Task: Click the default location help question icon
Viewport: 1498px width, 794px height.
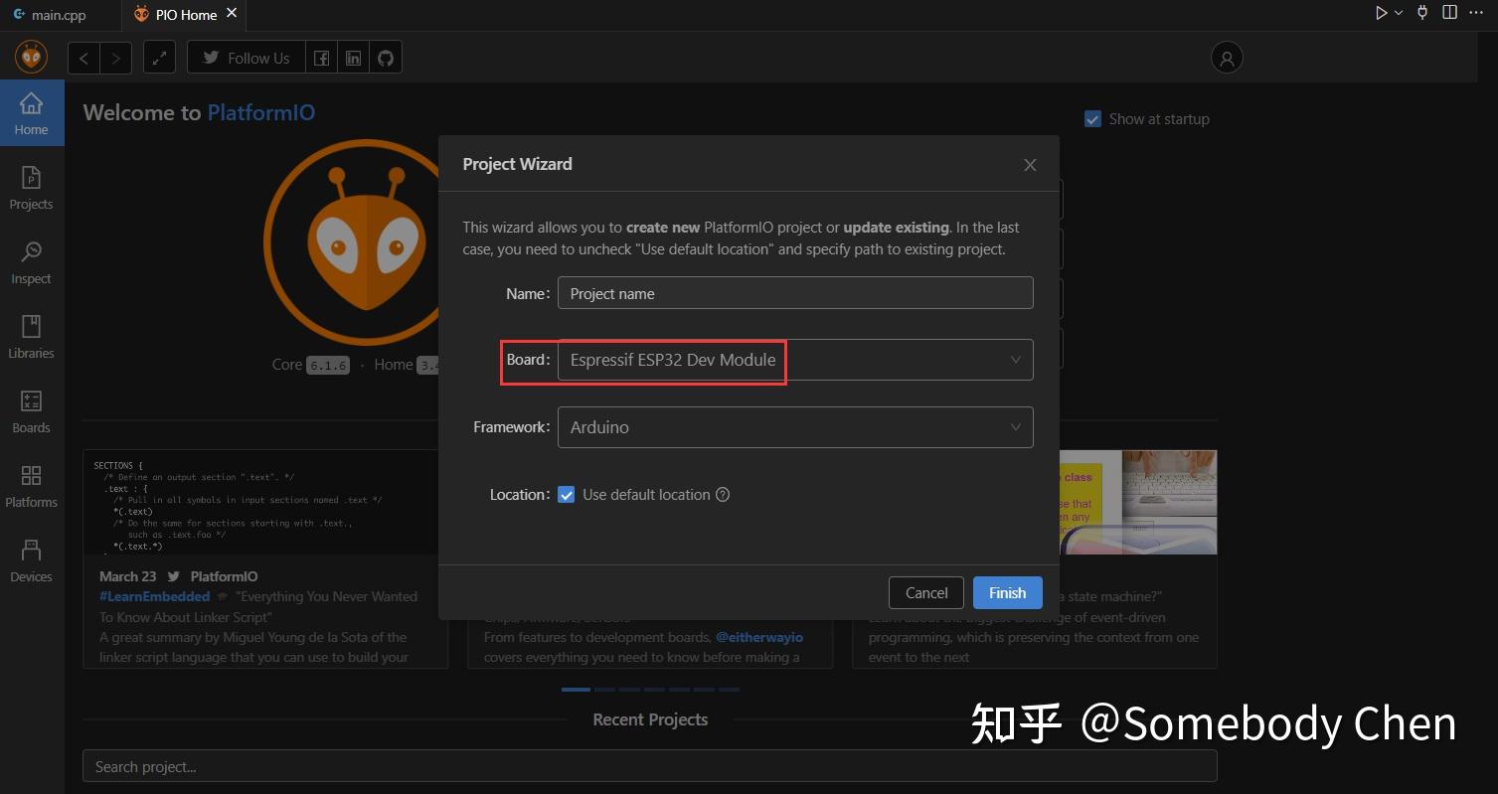Action: pos(723,494)
